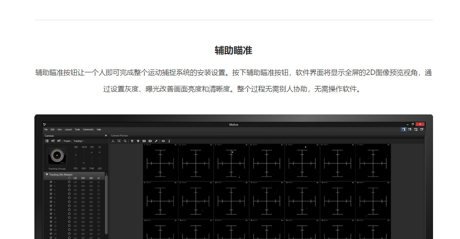Click the scroll-up arrow of camera list
The height and width of the screenshot is (239, 460).
pos(106,174)
